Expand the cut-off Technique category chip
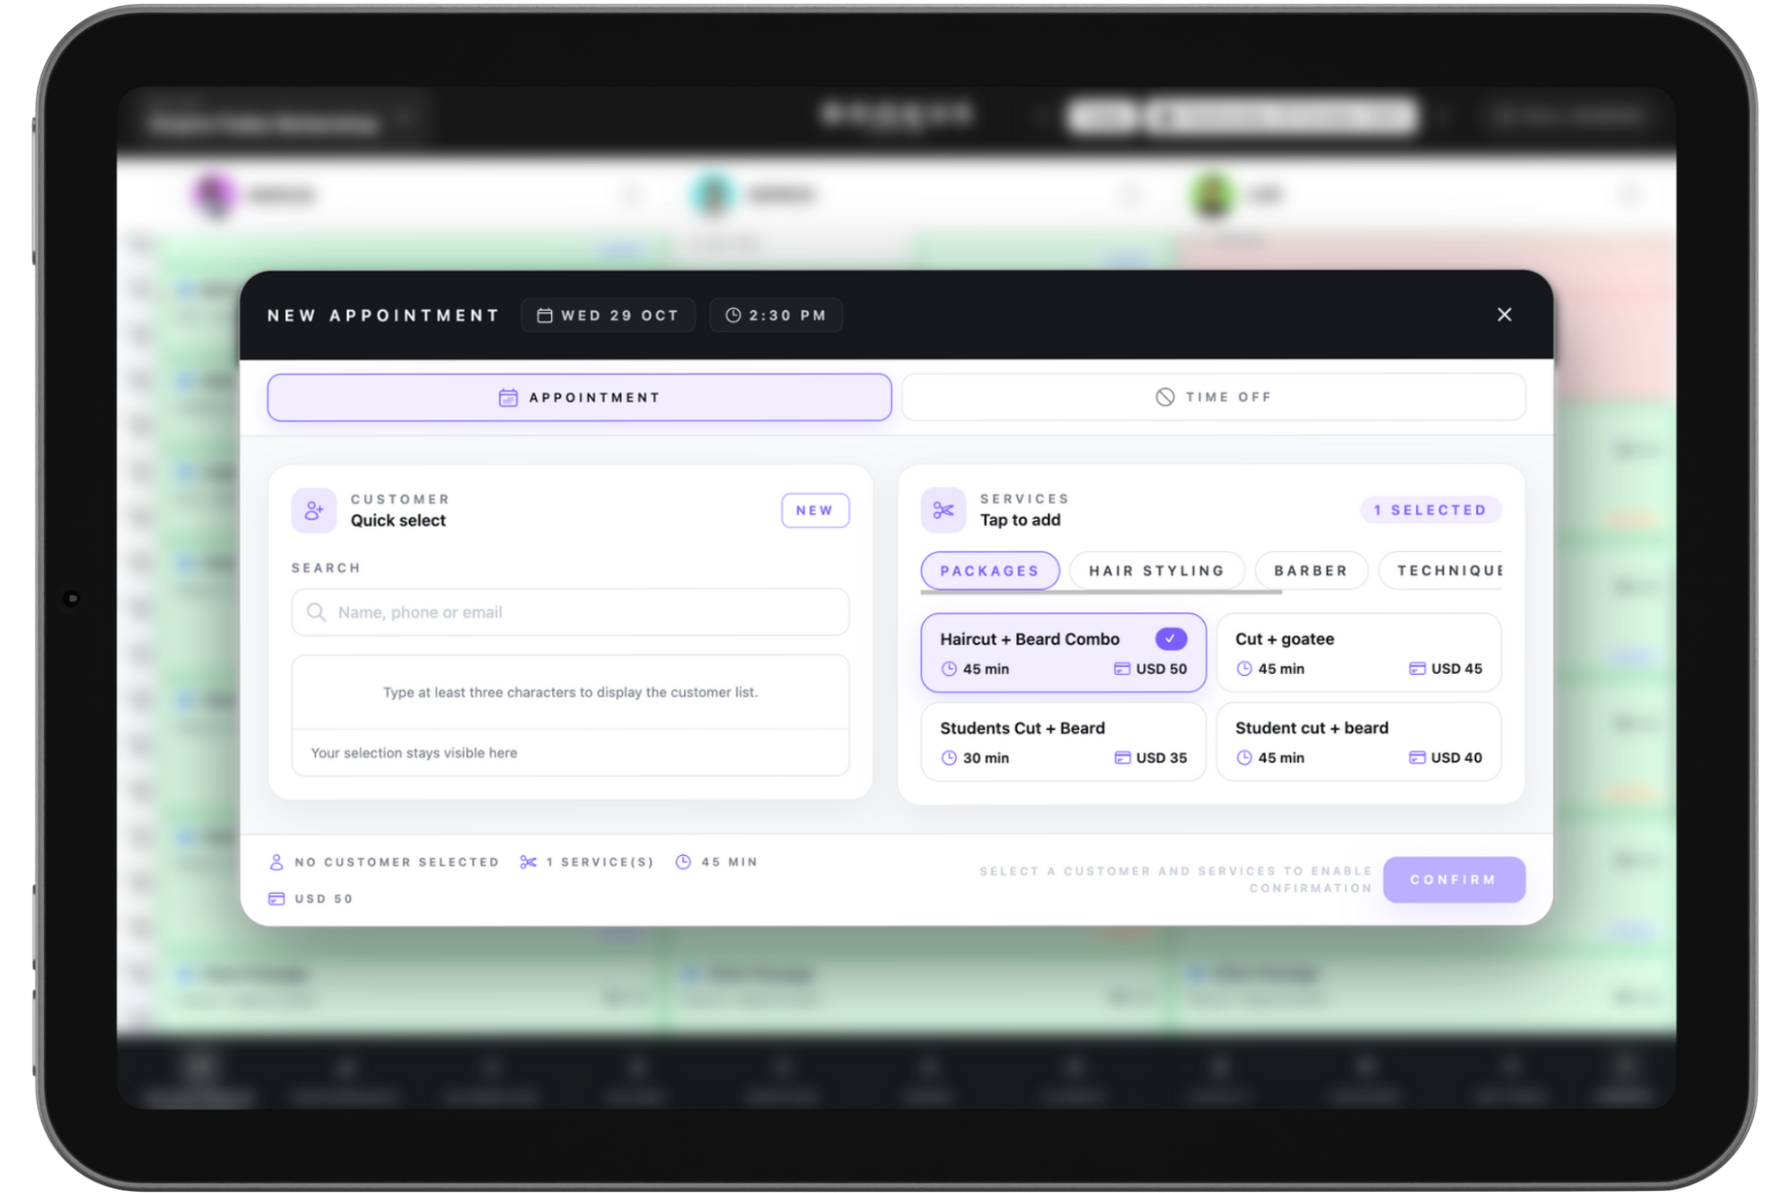1790x1193 pixels. (1447, 571)
